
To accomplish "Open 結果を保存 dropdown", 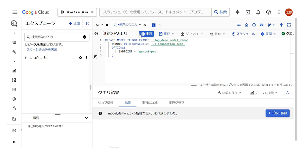I will [x=230, y=93].
